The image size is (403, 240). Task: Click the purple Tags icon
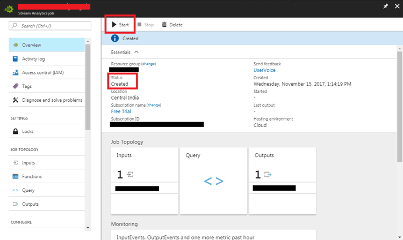tap(16, 86)
